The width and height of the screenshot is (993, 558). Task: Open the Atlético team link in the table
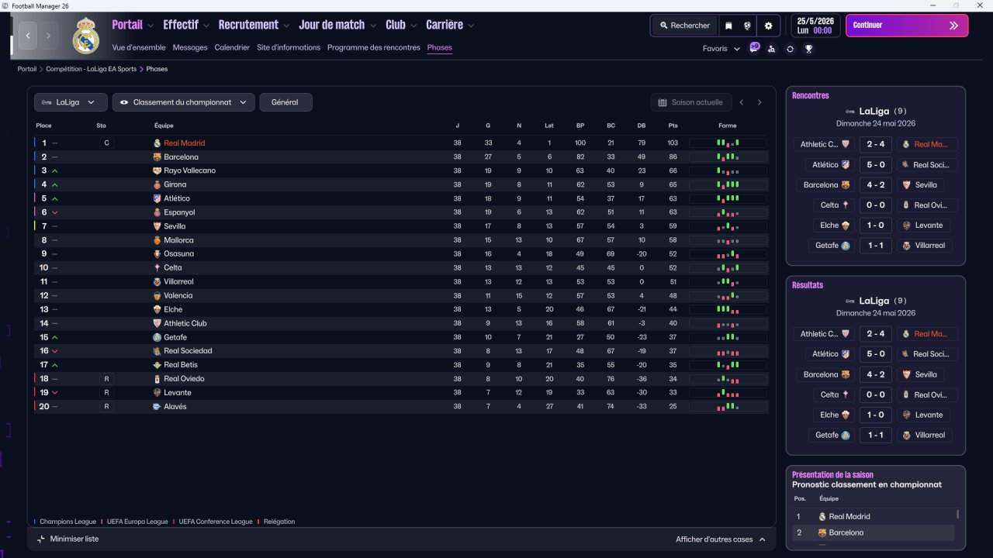[x=177, y=198]
